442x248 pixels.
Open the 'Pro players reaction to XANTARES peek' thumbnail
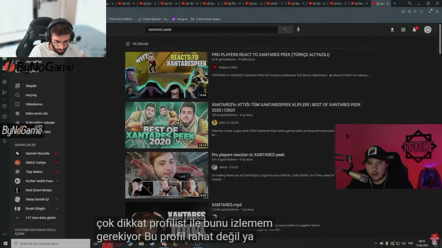coord(167,175)
